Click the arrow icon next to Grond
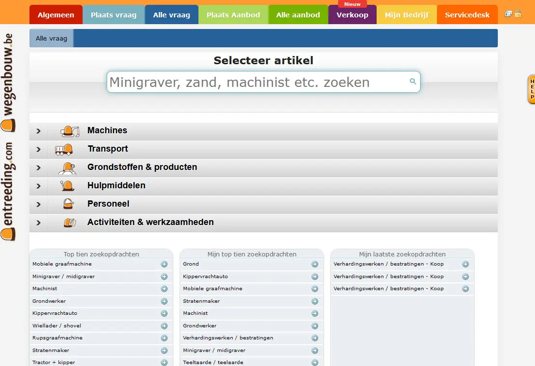The height and width of the screenshot is (366, 535). [315, 264]
